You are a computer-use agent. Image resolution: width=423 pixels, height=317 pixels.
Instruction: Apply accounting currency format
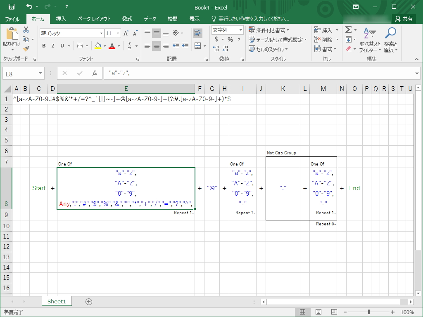216,39
